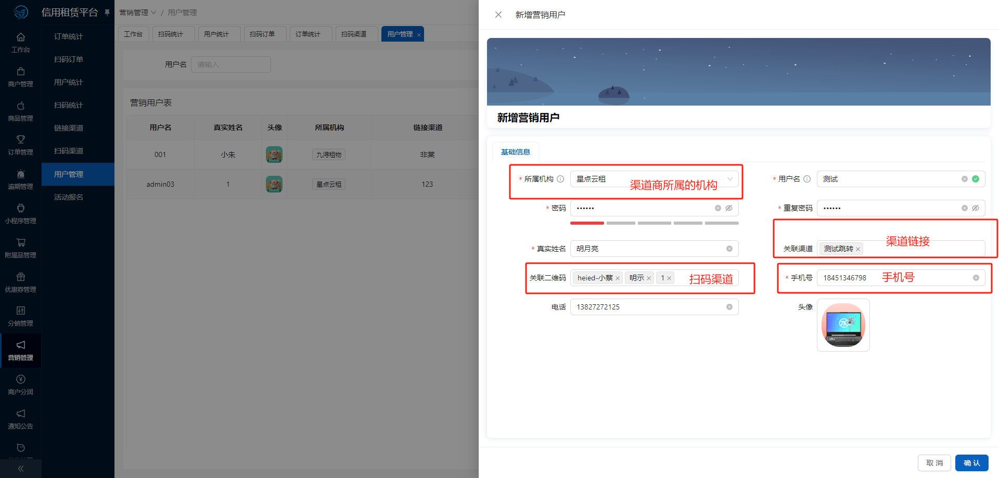Show password with 密码 eye icon

(729, 208)
